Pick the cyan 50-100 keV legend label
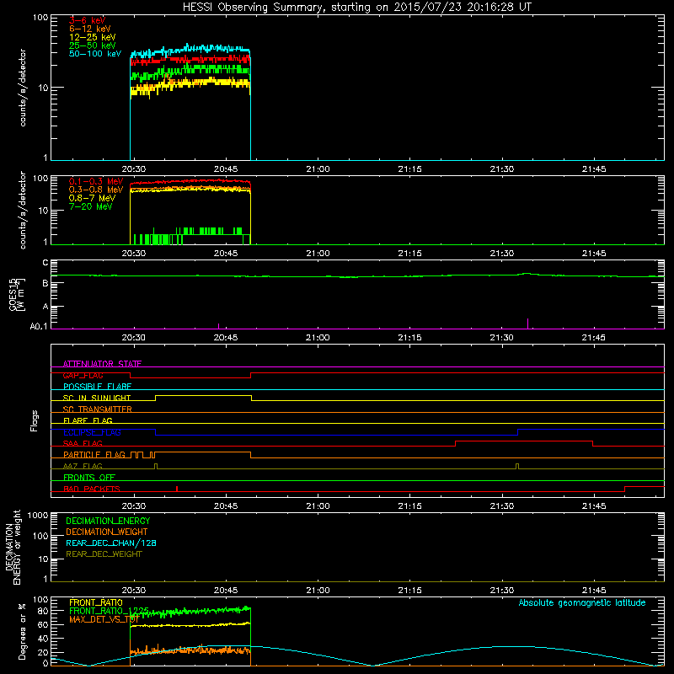 coord(95,54)
